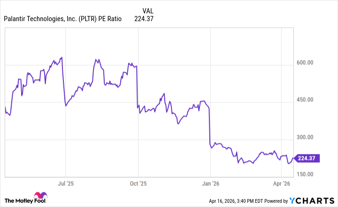
Task: Click the PE line's sharp drop at Oct '25
Action: point(137,89)
